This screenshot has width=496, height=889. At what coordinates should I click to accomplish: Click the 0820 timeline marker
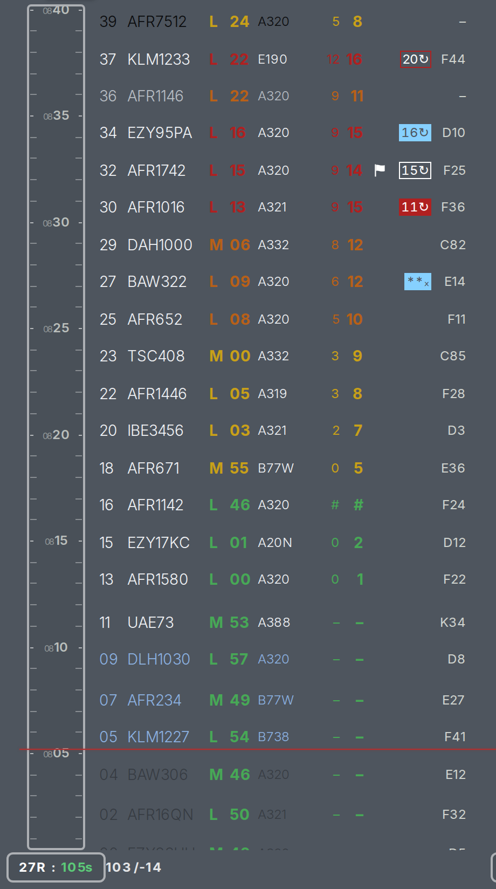pyautogui.click(x=56, y=435)
